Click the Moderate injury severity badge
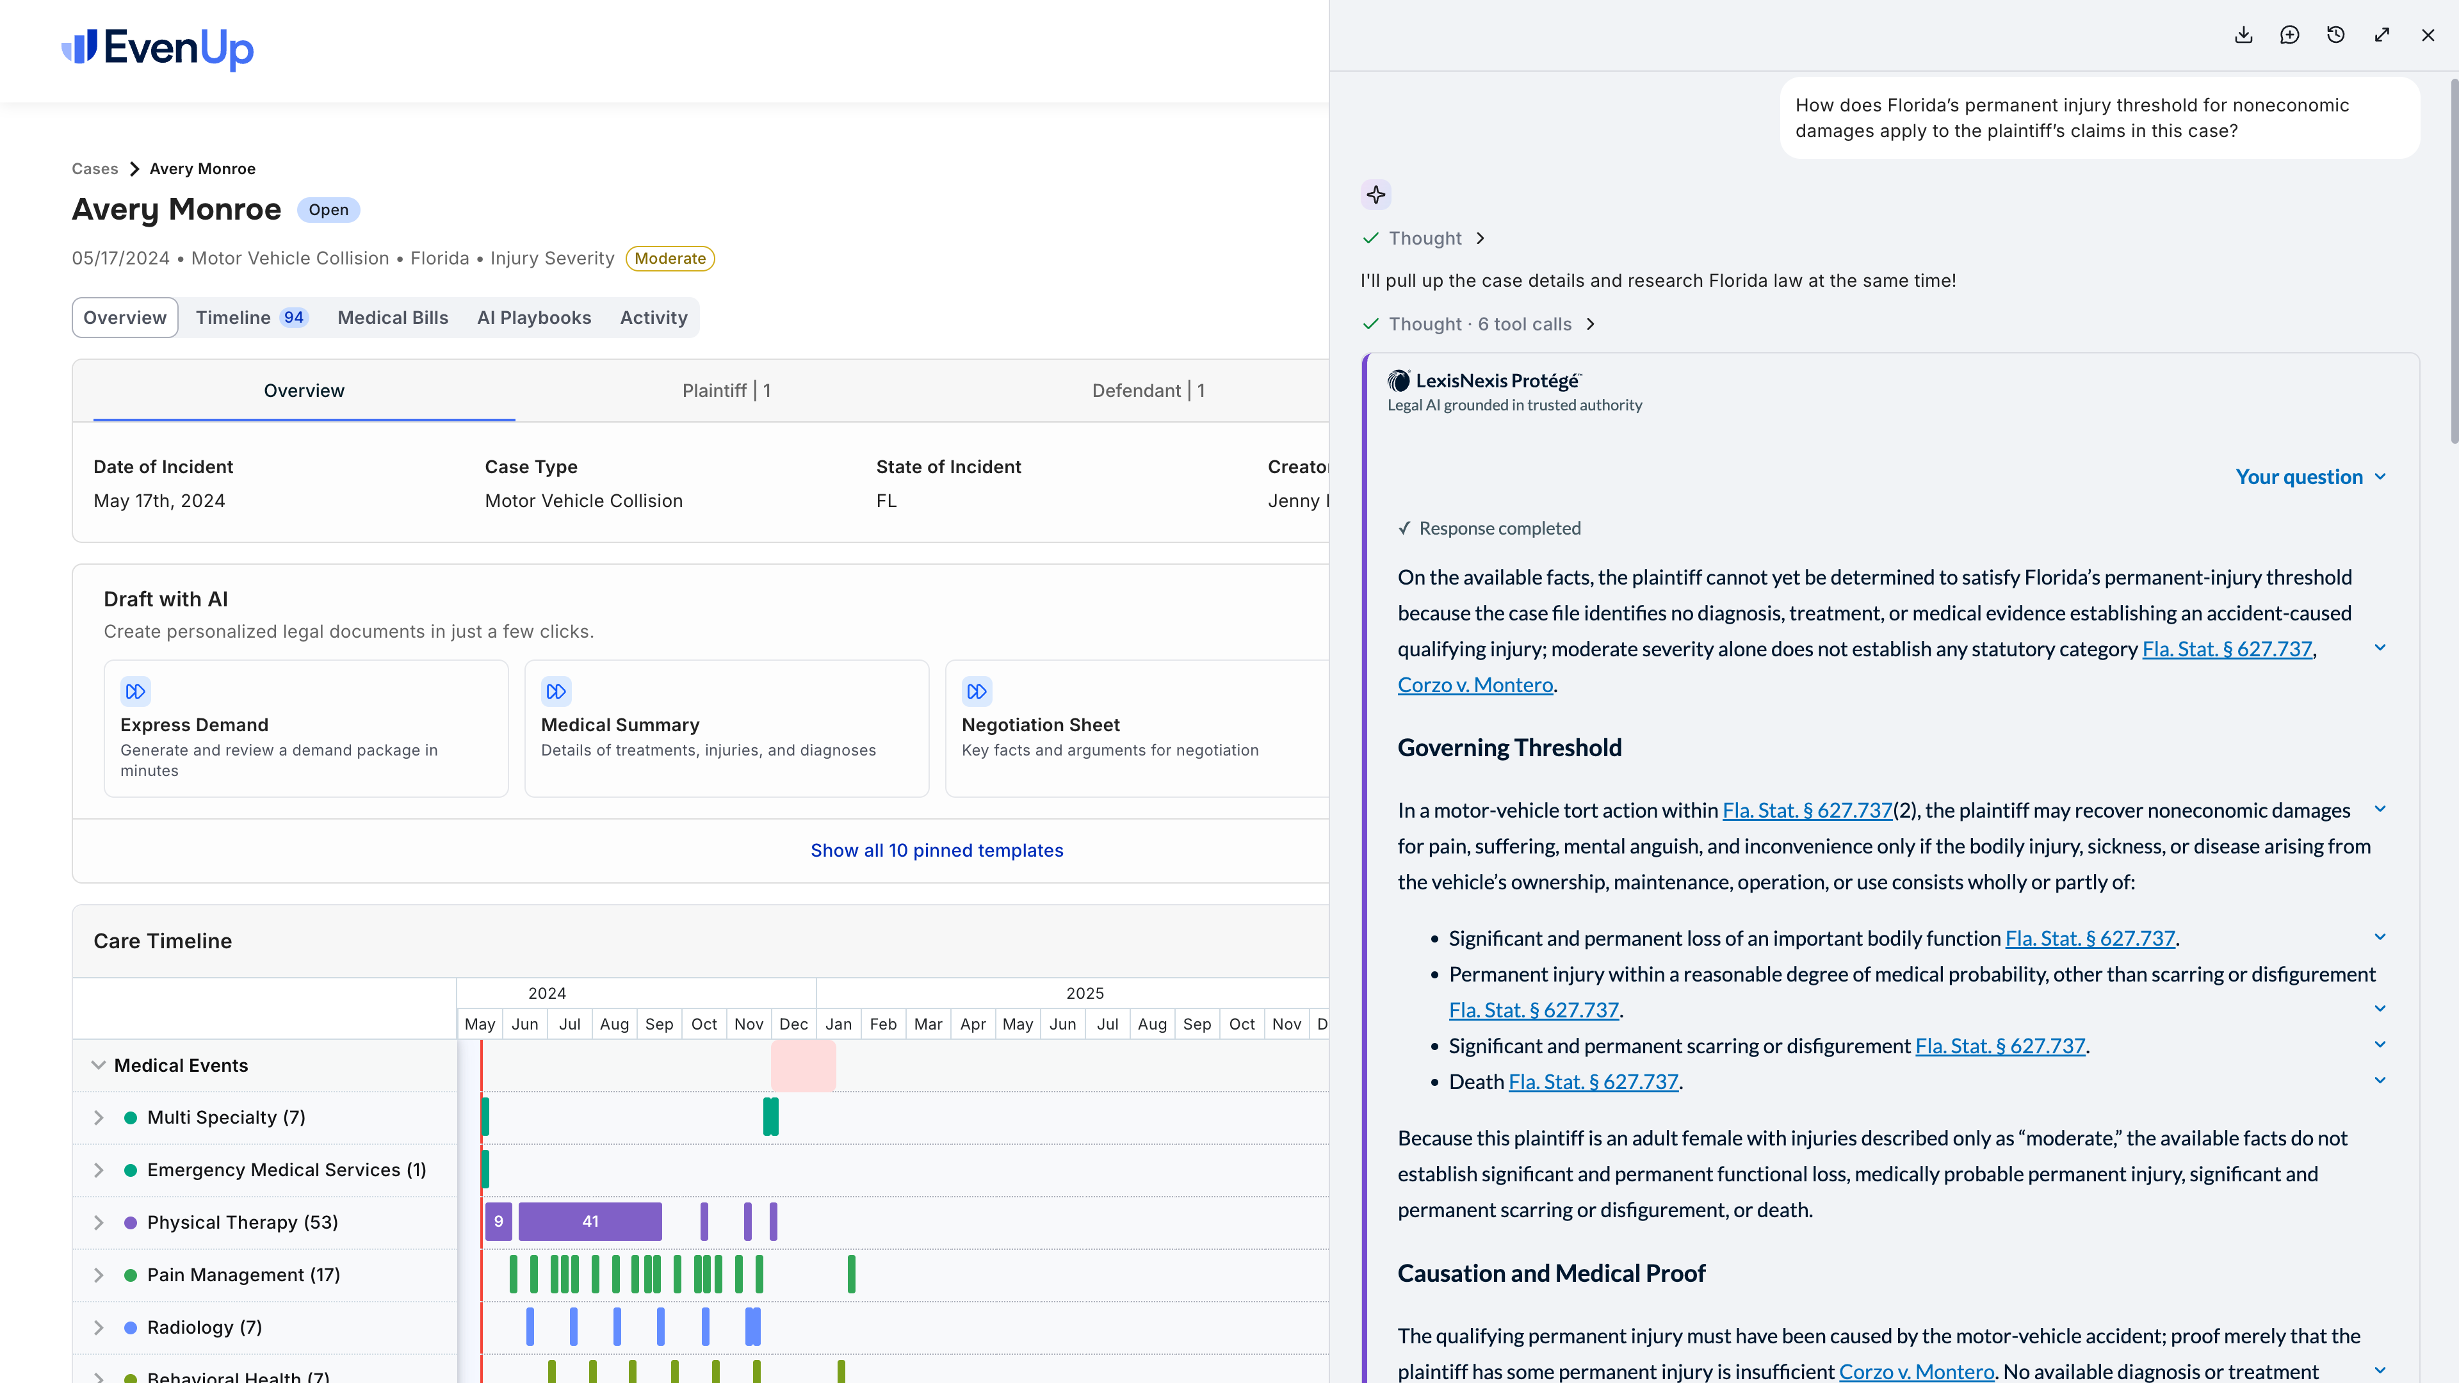 670,259
